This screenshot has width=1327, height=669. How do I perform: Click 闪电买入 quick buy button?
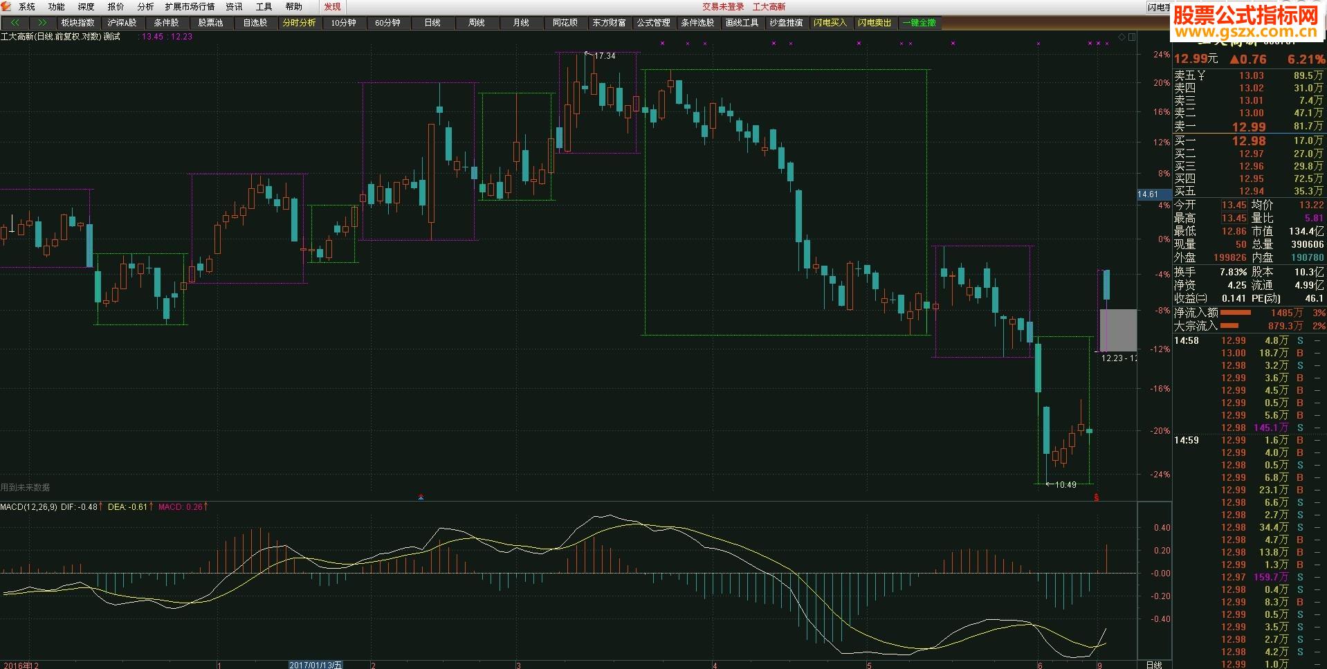[831, 23]
